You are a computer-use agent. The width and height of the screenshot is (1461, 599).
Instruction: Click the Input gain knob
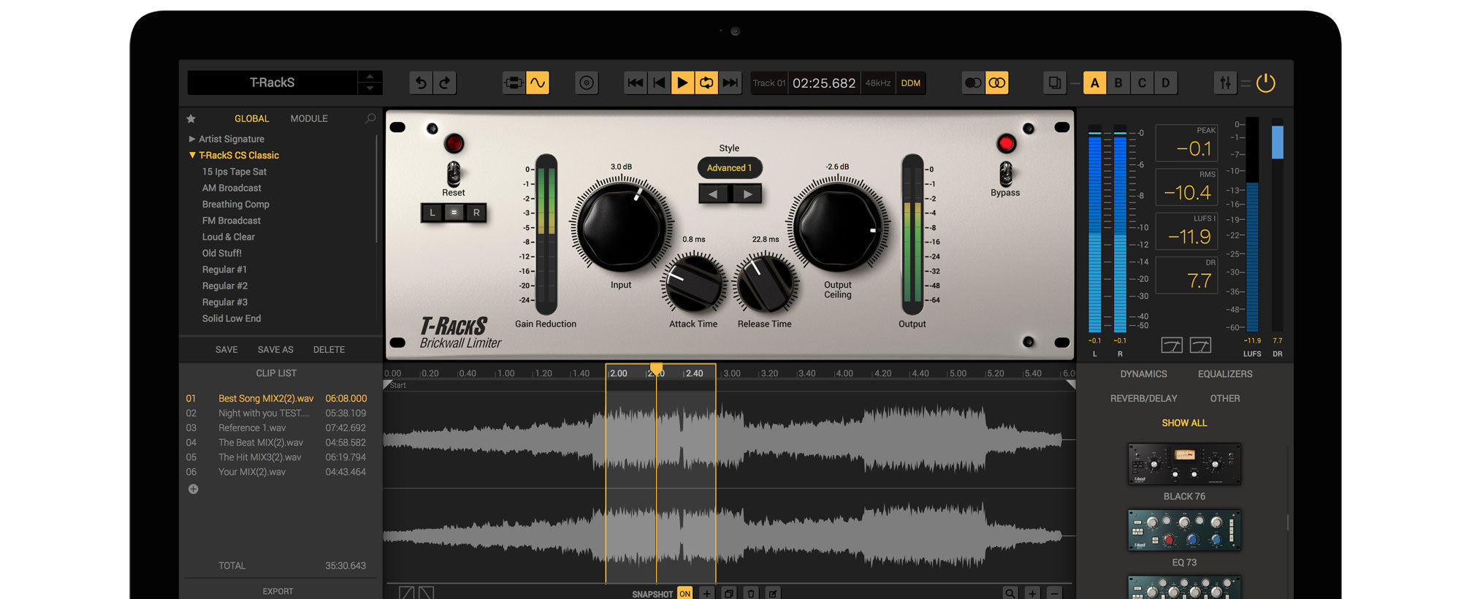pyautogui.click(x=621, y=227)
